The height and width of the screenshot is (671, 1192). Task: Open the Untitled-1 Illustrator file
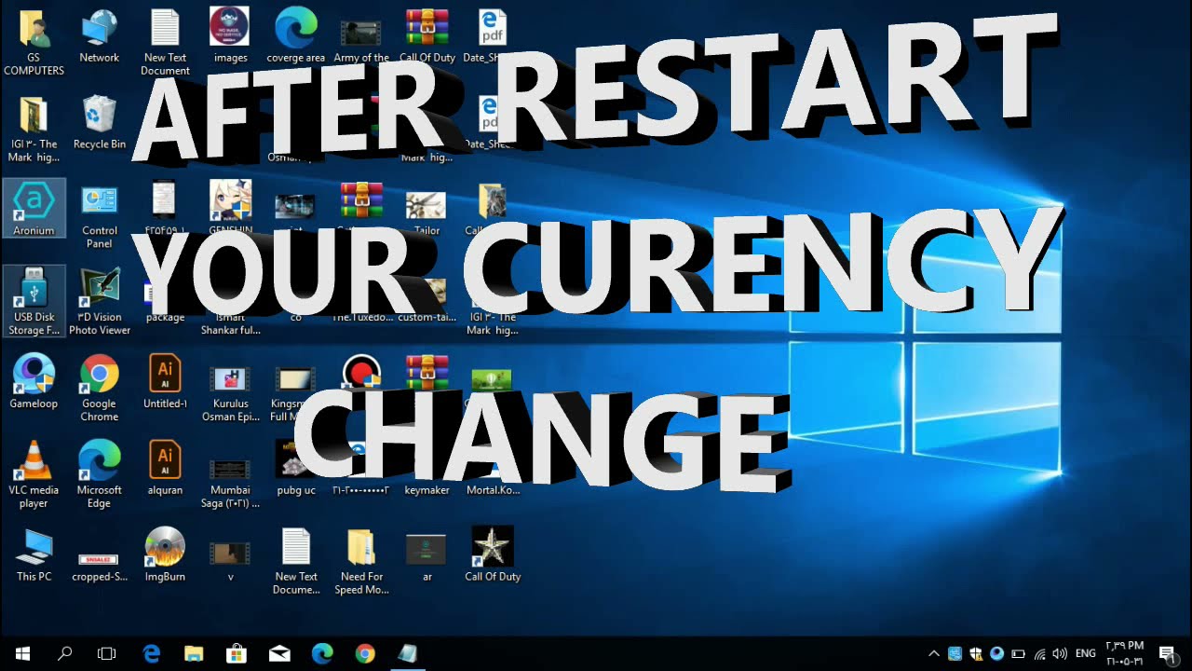(x=165, y=382)
